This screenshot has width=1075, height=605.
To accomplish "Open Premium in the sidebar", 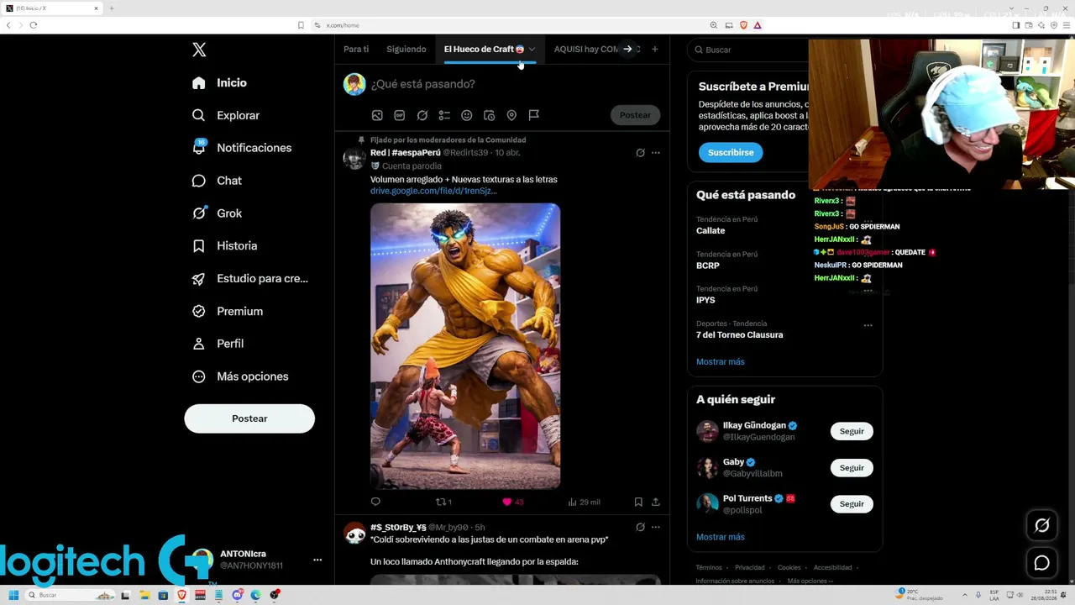I will click(x=227, y=312).
